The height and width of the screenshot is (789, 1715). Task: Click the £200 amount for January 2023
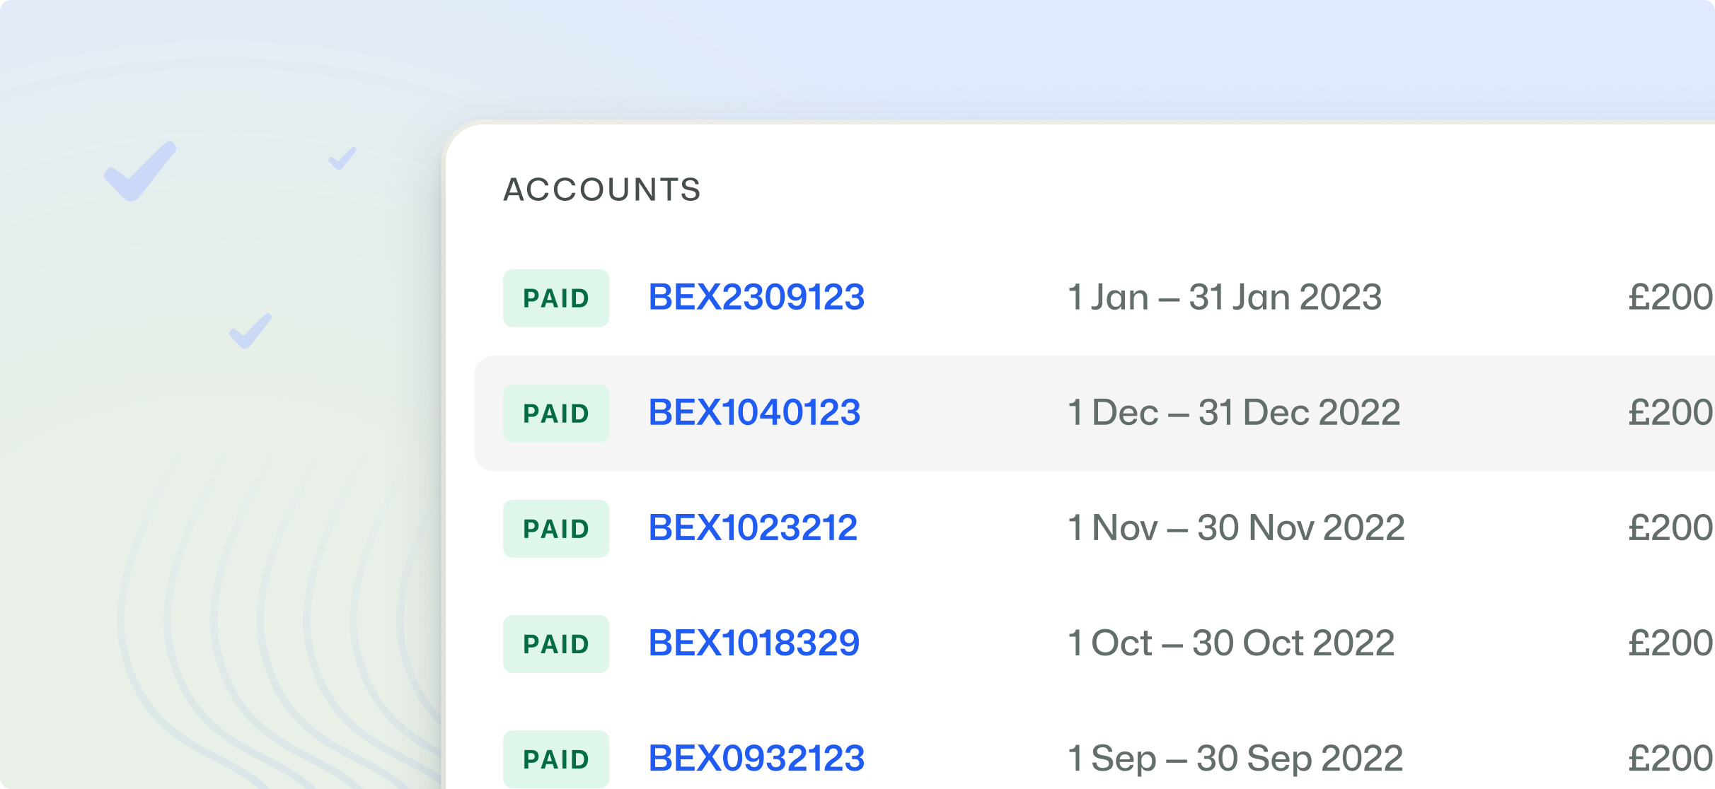[1670, 297]
